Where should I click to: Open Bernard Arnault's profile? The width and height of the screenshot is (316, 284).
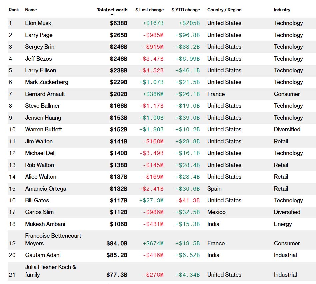pyautogui.click(x=45, y=94)
